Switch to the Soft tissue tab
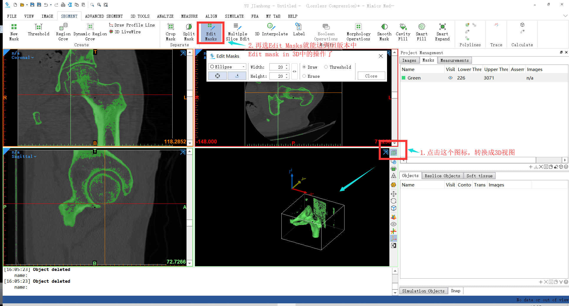The image size is (569, 306). 479,176
